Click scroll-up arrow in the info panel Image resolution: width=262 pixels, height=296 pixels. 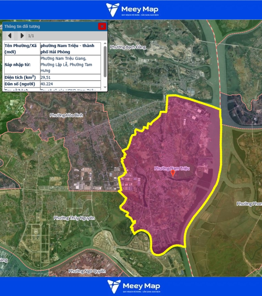(x=105, y=44)
